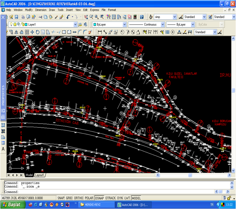Open the Continuous linetype dropdown
The width and height of the screenshot is (236, 209).
click(163, 24)
